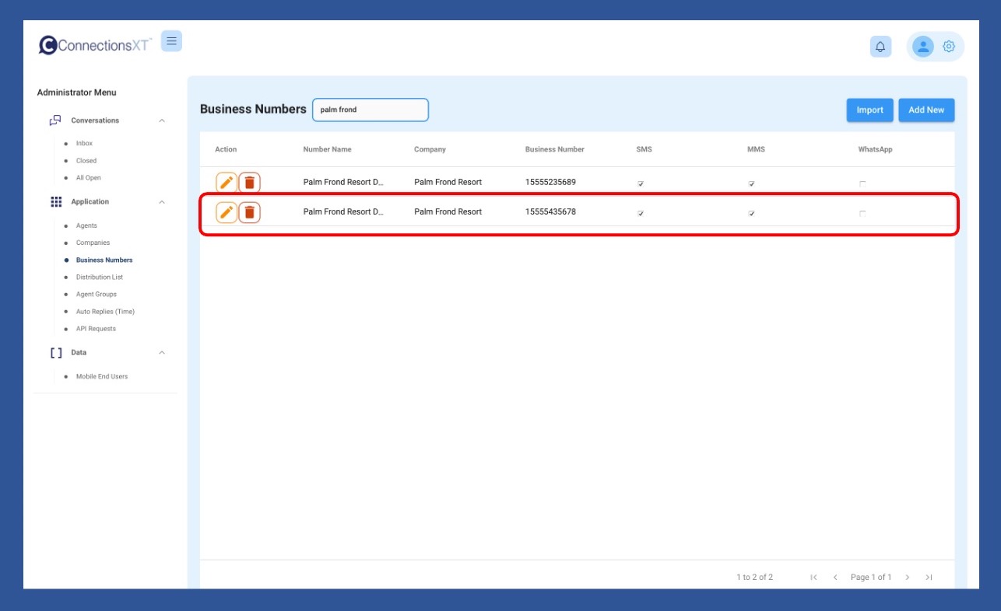1001x611 pixels.
Task: Open the user profile avatar
Action: click(x=922, y=47)
